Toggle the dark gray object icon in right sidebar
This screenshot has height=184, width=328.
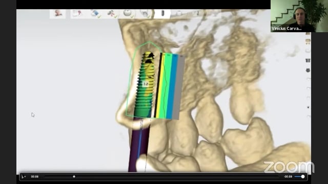[308, 60]
